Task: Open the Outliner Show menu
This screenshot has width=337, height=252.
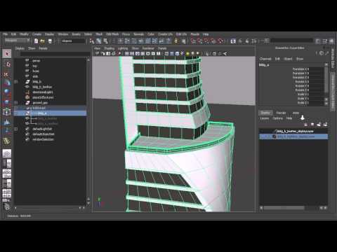Action: click(x=32, y=48)
